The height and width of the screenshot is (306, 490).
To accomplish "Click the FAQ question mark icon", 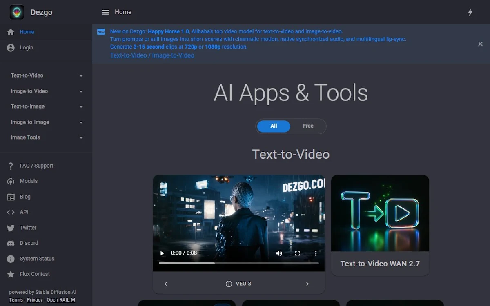I will pos(11,166).
